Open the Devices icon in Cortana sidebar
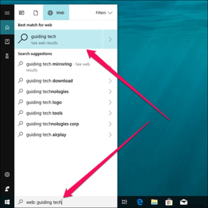The width and height of the screenshot is (208, 208). tap(7, 56)
